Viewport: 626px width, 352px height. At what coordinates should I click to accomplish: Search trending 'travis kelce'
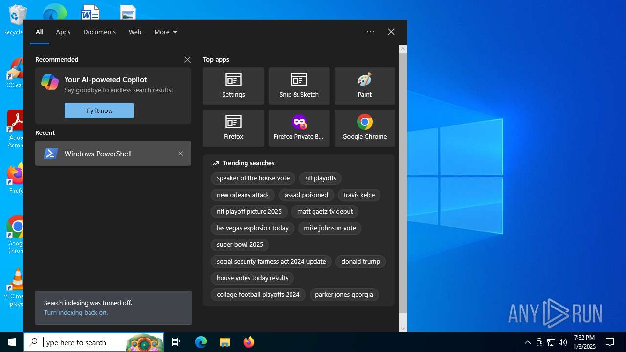[x=359, y=195]
